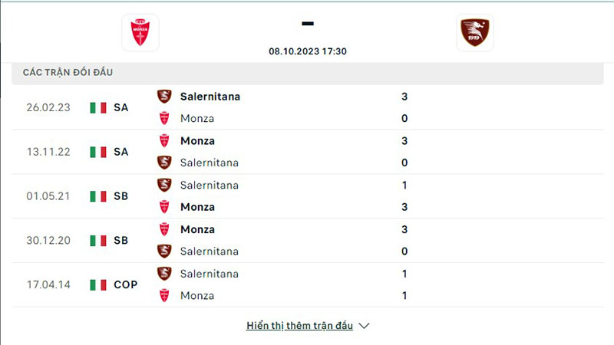This screenshot has width=614, height=345.
Task: Select the 'CÁC TRẬN ĐỐI ĐẦU' section header
Action: click(68, 72)
